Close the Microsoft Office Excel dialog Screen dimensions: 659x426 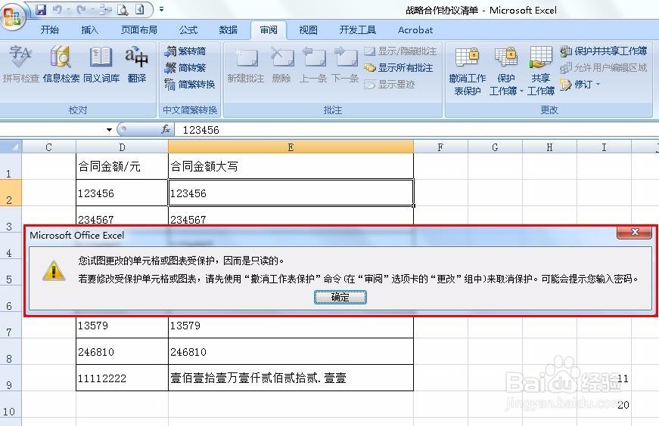tap(635, 232)
